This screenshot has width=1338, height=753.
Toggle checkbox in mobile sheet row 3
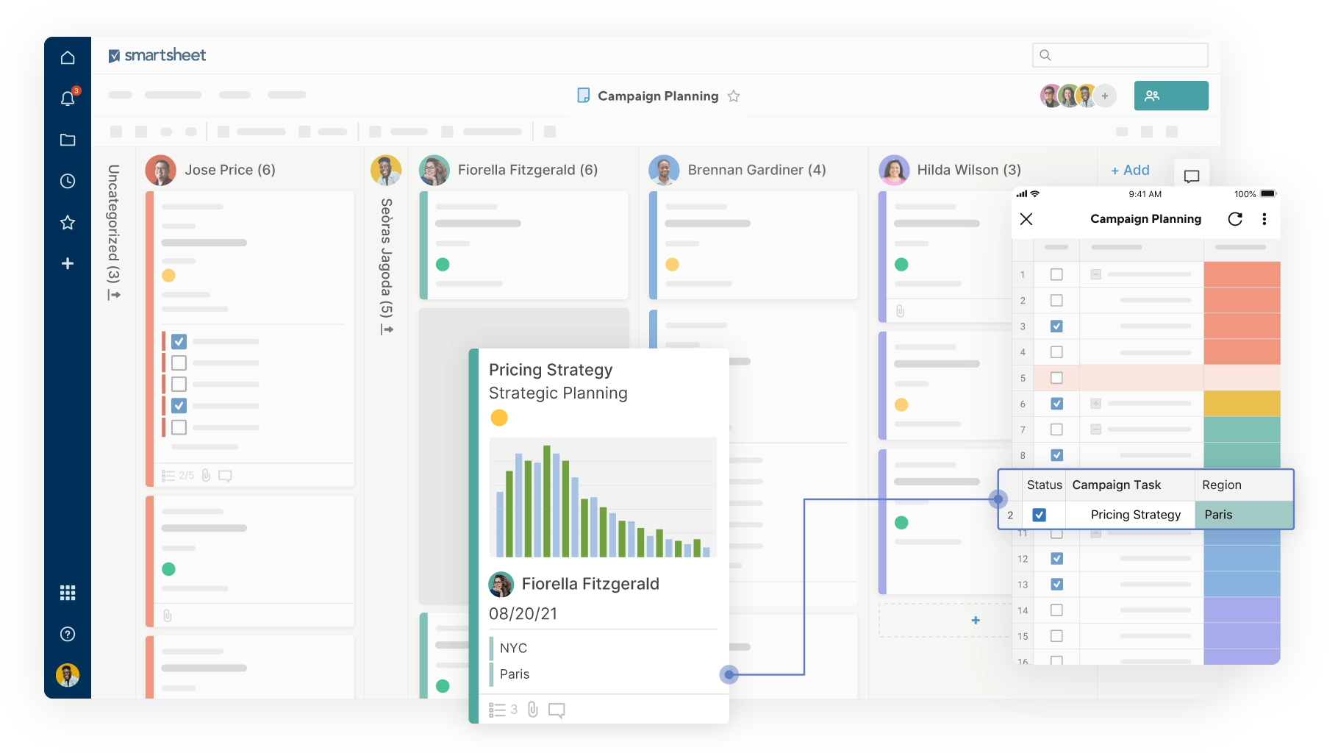1056,326
